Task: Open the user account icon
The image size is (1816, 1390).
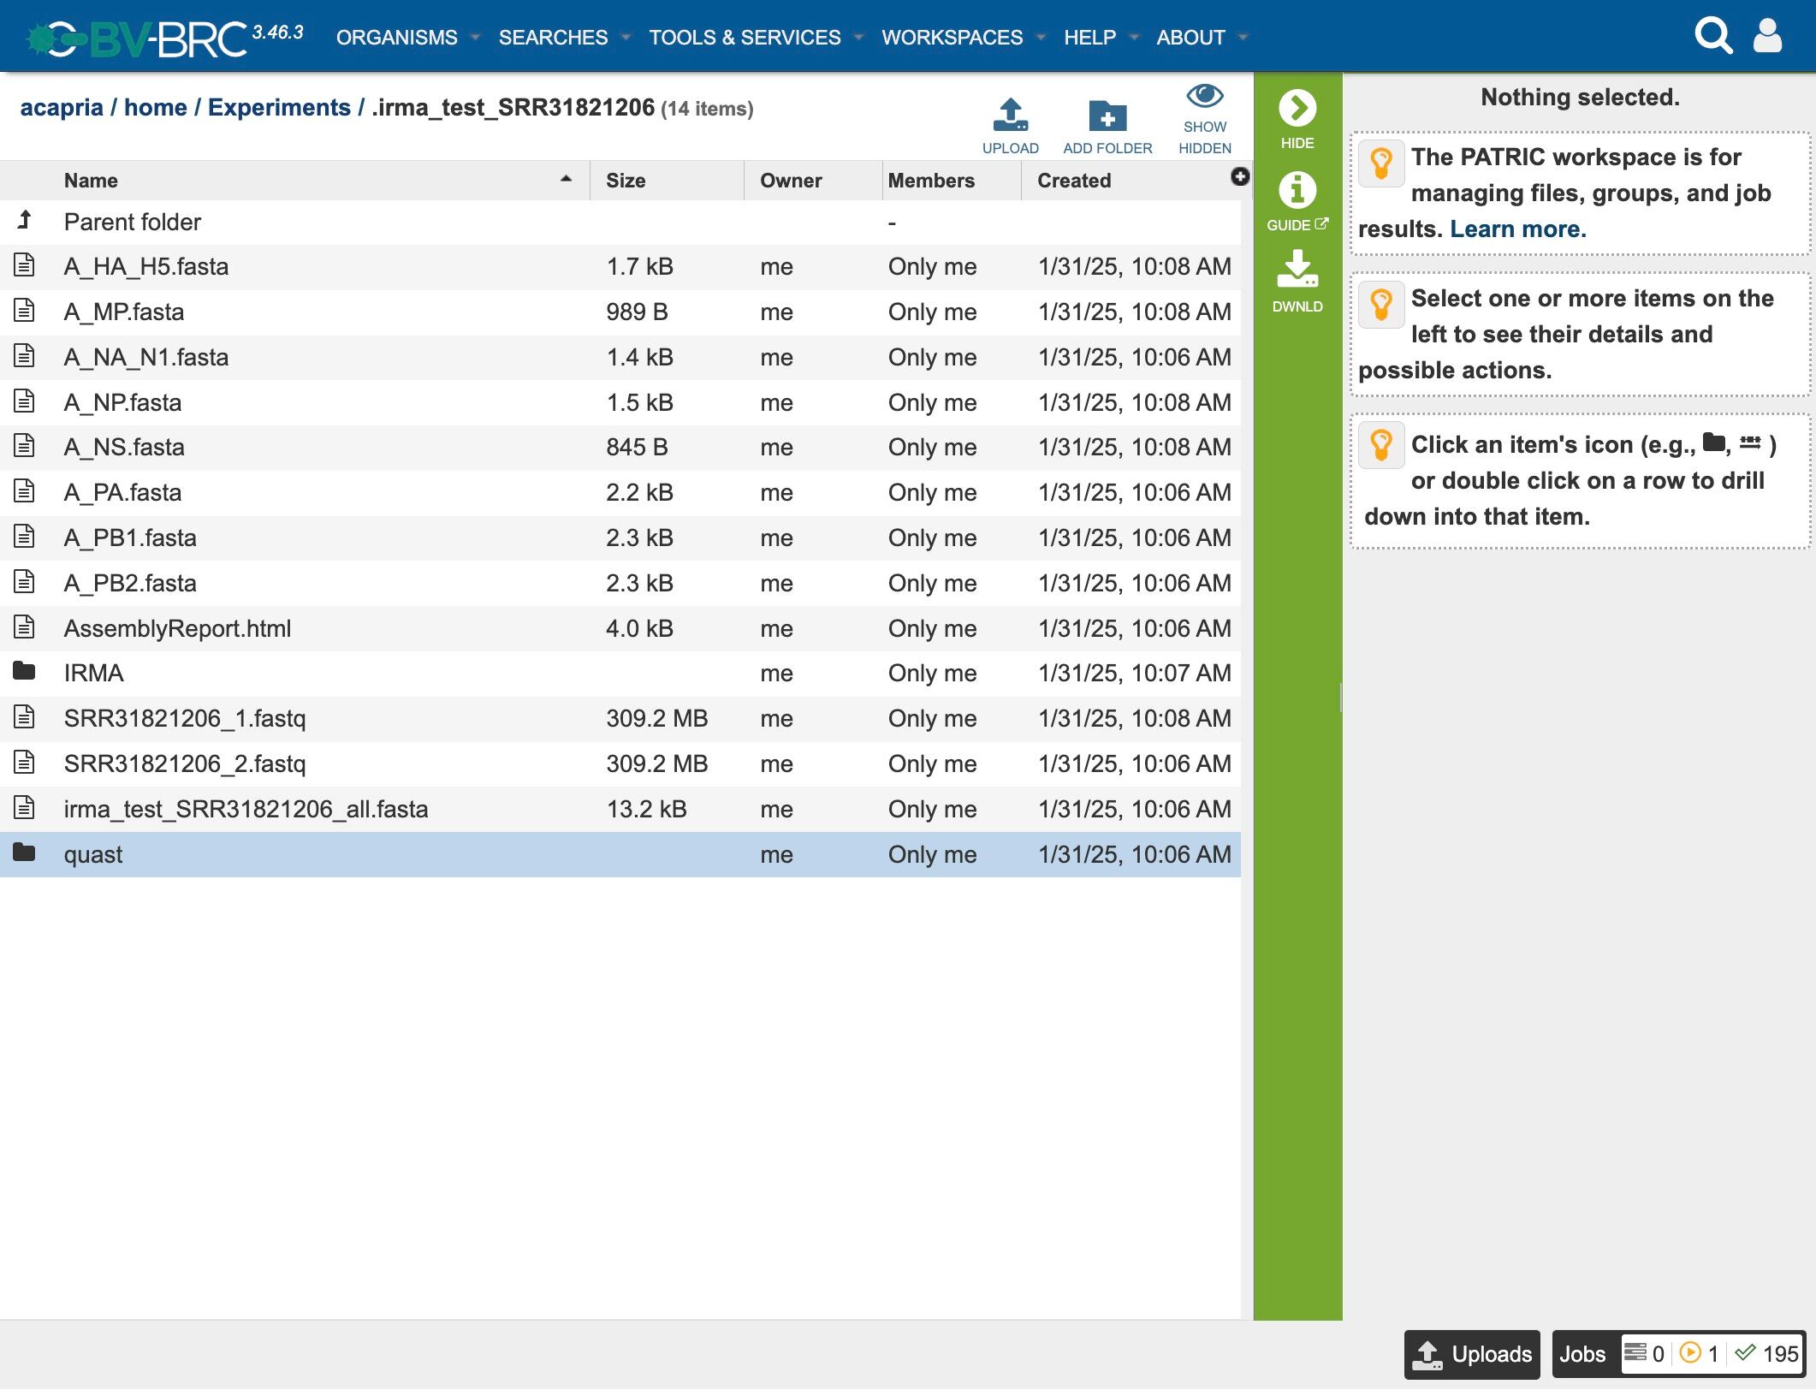Action: [x=1767, y=36]
